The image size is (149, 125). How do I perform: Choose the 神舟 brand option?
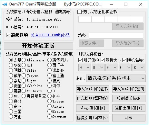pyautogui.click(x=49, y=96)
